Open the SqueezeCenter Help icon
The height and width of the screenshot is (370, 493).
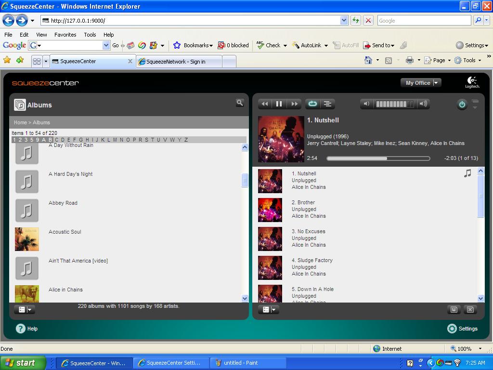(x=21, y=329)
